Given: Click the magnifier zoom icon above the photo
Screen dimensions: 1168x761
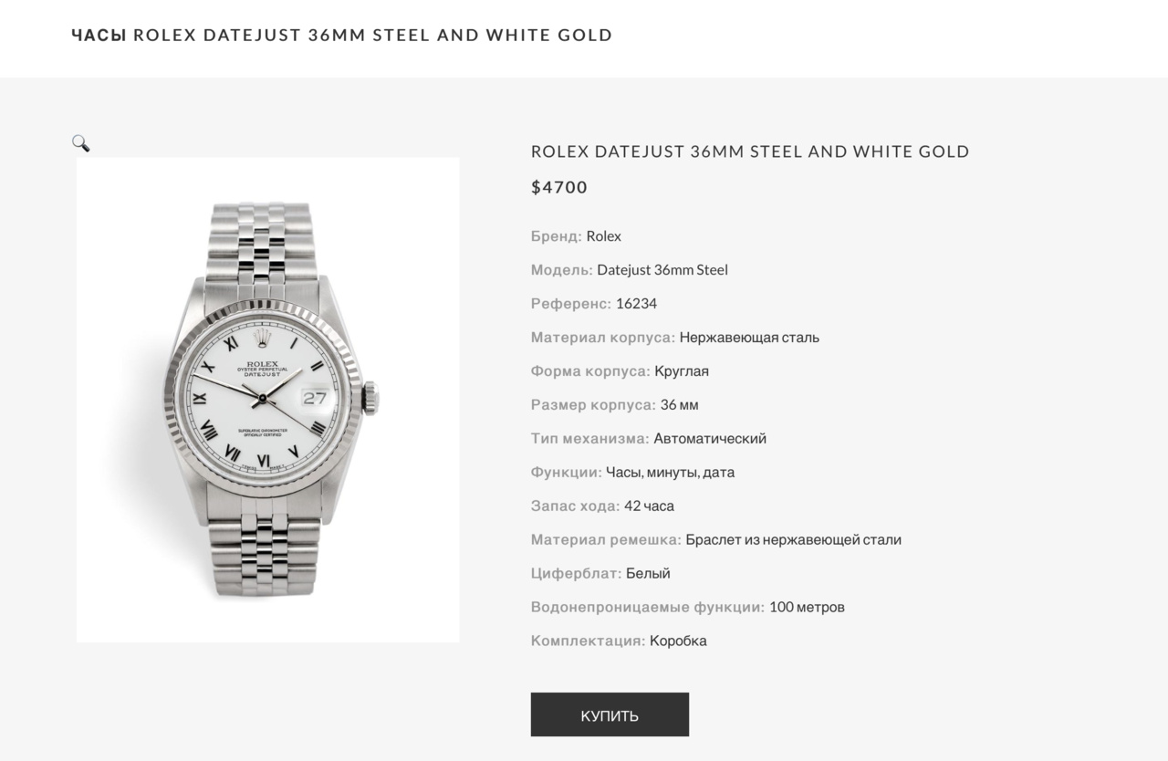Looking at the screenshot, I should click(x=80, y=143).
